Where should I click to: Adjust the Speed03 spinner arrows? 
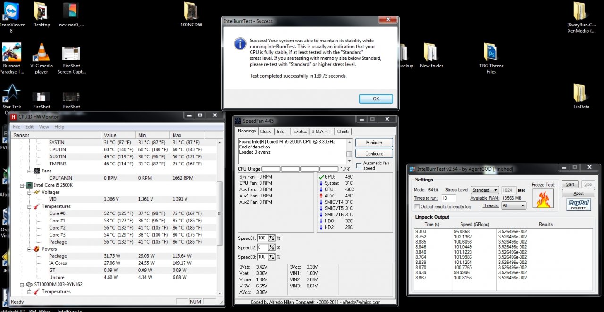click(273, 257)
